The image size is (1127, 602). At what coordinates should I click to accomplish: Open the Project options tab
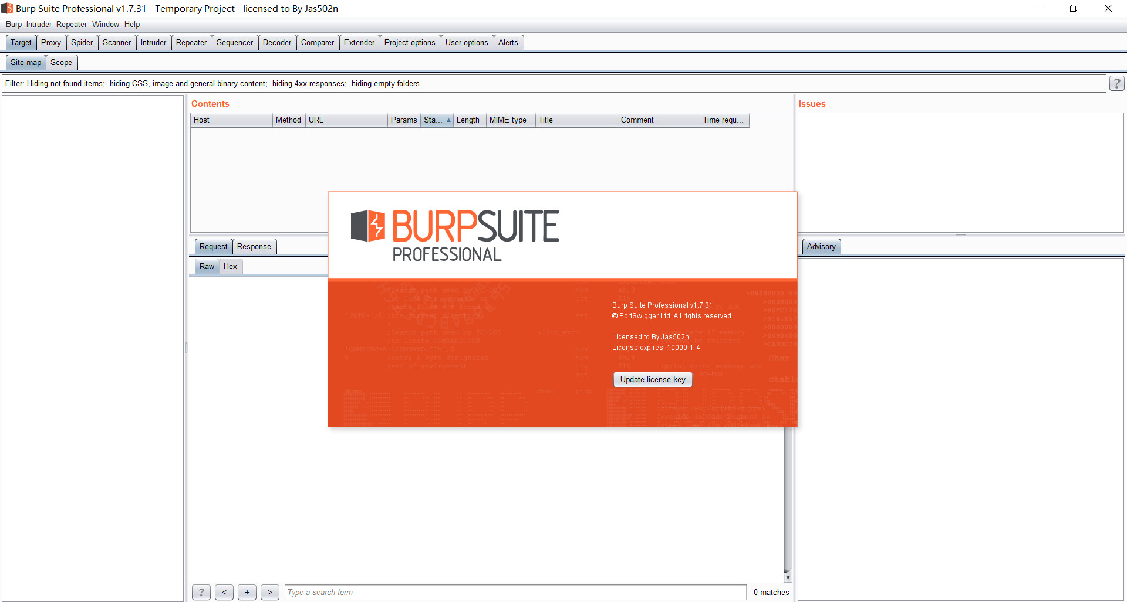pos(410,43)
